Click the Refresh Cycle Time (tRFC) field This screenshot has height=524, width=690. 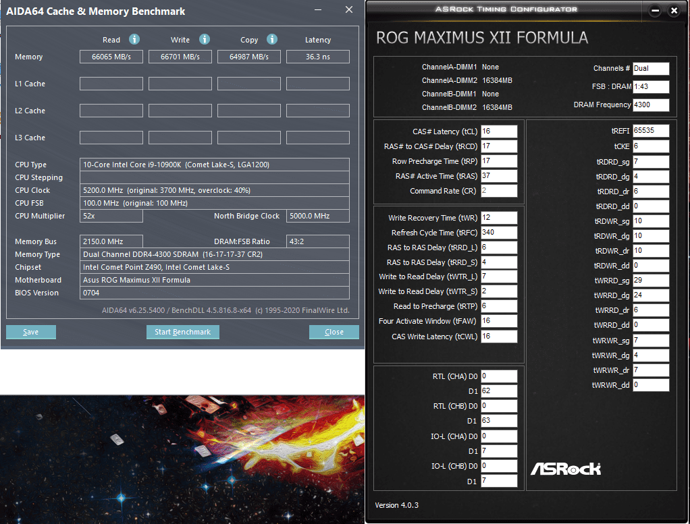(500, 232)
